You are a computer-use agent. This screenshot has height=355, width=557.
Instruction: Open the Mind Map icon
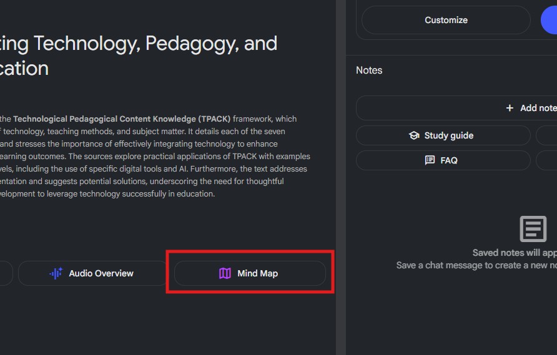(225, 273)
